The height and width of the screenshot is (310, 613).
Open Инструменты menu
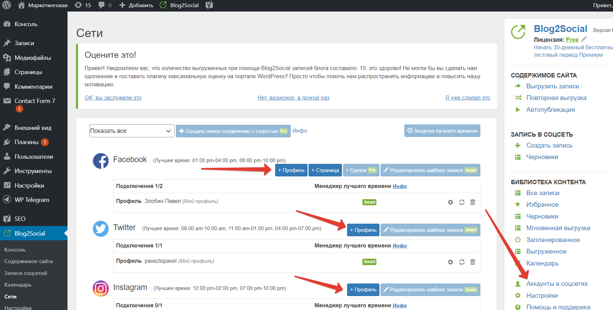tap(34, 171)
